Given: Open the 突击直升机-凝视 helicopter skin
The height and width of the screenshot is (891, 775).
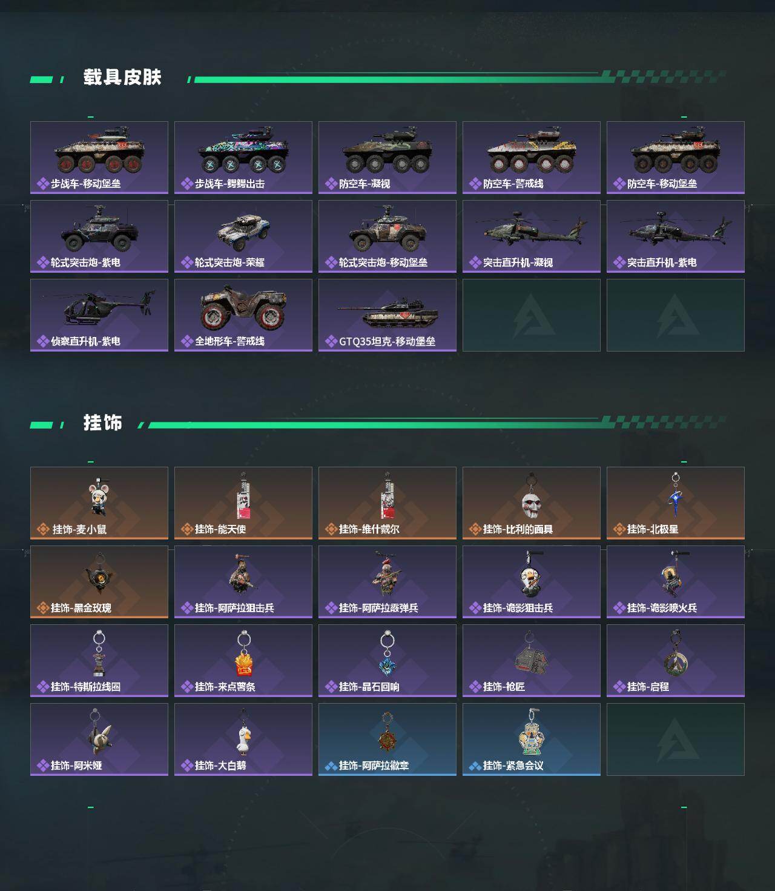Looking at the screenshot, I should point(532,236).
